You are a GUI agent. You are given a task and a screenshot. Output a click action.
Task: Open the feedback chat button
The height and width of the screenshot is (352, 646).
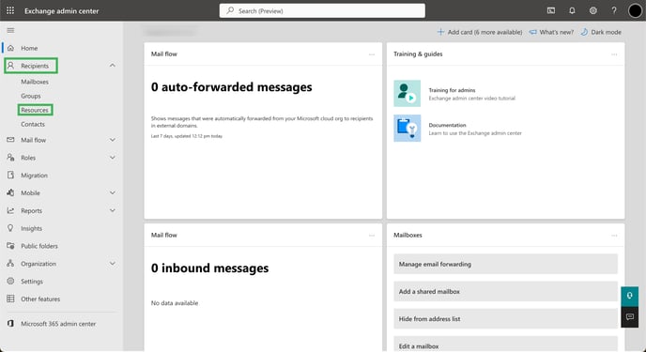point(629,317)
